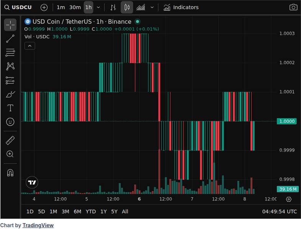Select the crosshair cursor tool
This screenshot has width=301, height=229.
[x=10, y=25]
